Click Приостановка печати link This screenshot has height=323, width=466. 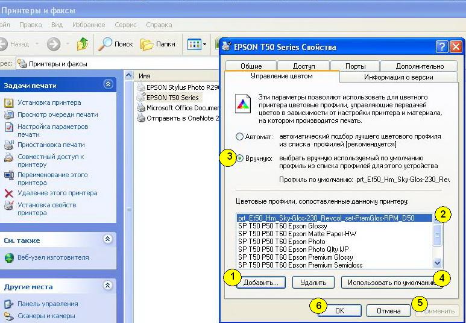(x=51, y=145)
